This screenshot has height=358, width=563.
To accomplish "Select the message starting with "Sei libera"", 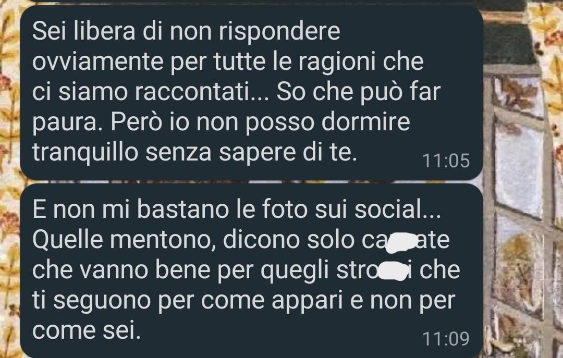I will tap(251, 93).
